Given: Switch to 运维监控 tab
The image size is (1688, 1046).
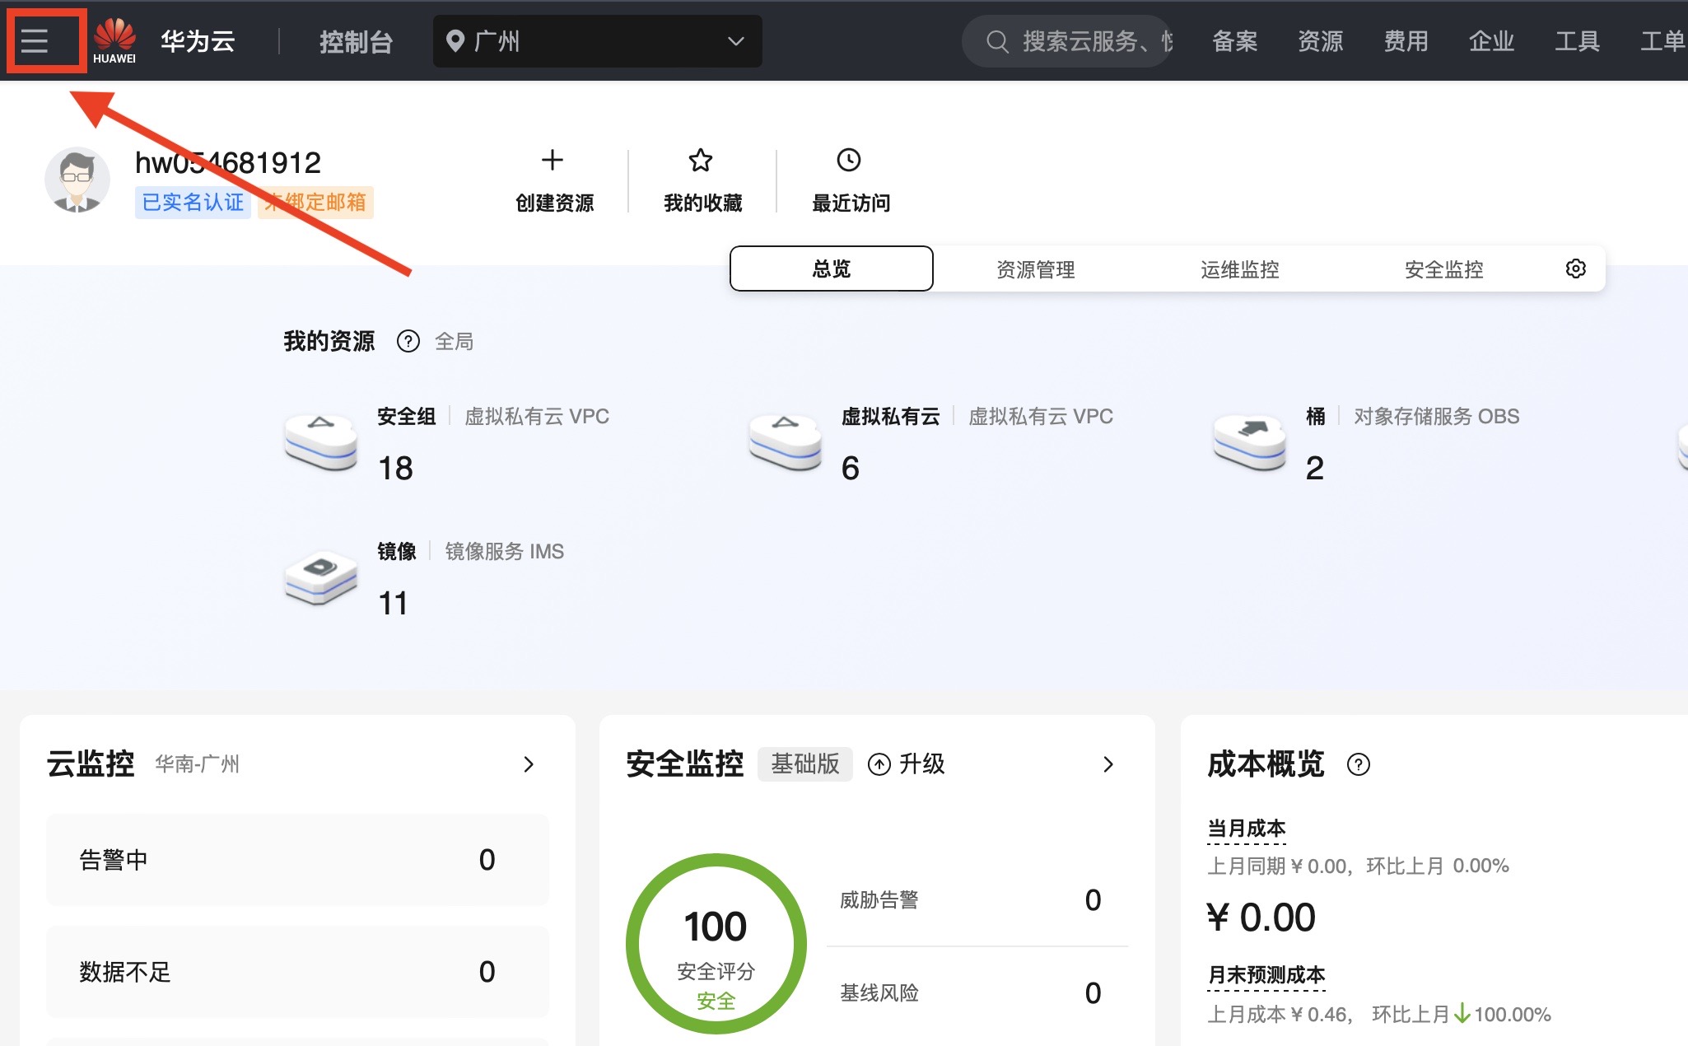Looking at the screenshot, I should (1239, 269).
